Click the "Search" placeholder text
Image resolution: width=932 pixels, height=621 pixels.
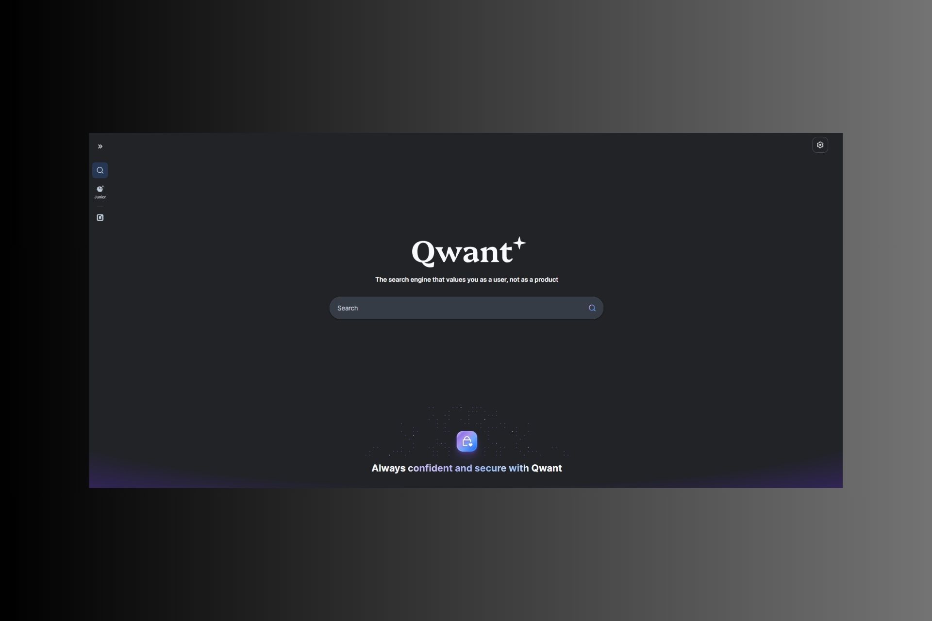coord(348,308)
